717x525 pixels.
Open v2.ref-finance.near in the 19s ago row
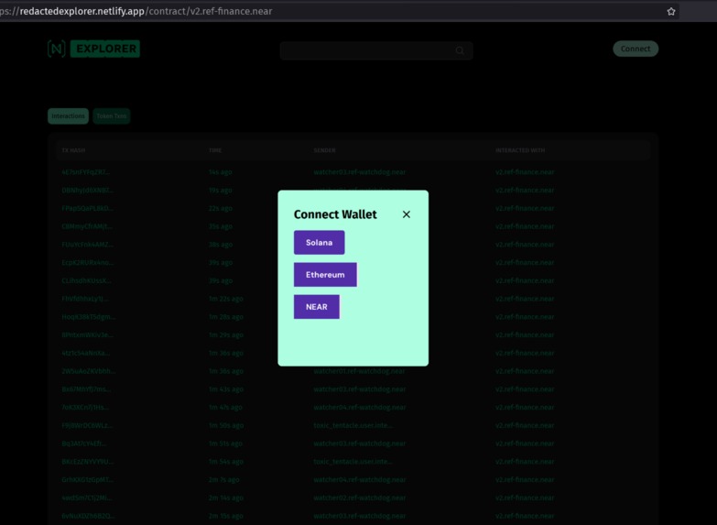pyautogui.click(x=525, y=190)
